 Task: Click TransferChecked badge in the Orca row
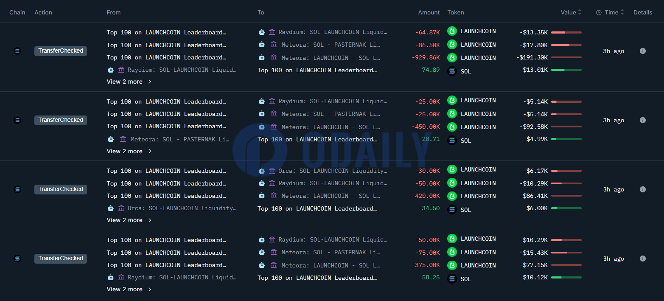pos(61,189)
